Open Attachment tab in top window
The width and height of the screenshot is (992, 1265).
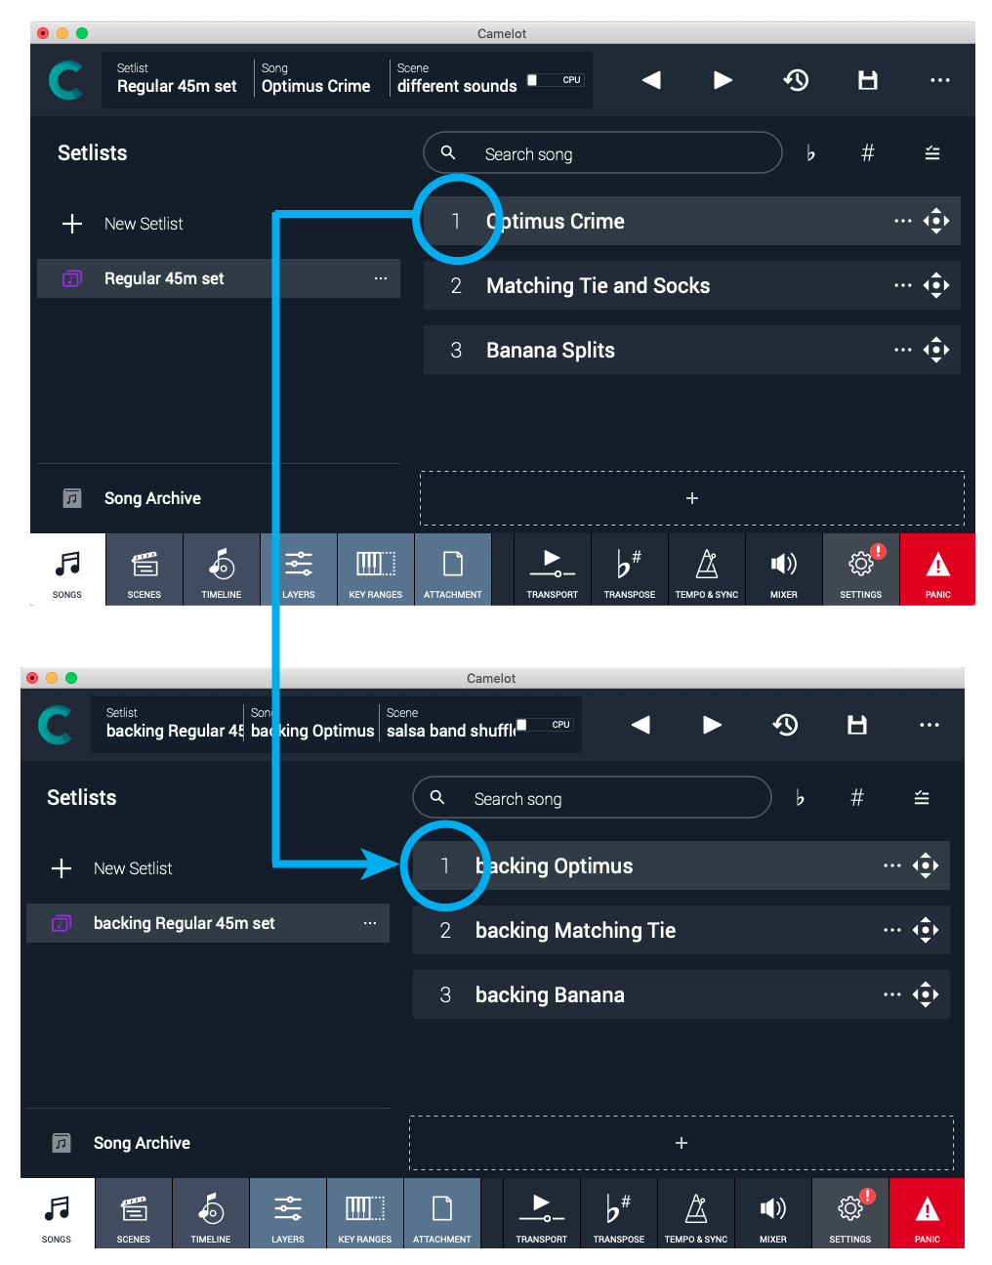[453, 569]
